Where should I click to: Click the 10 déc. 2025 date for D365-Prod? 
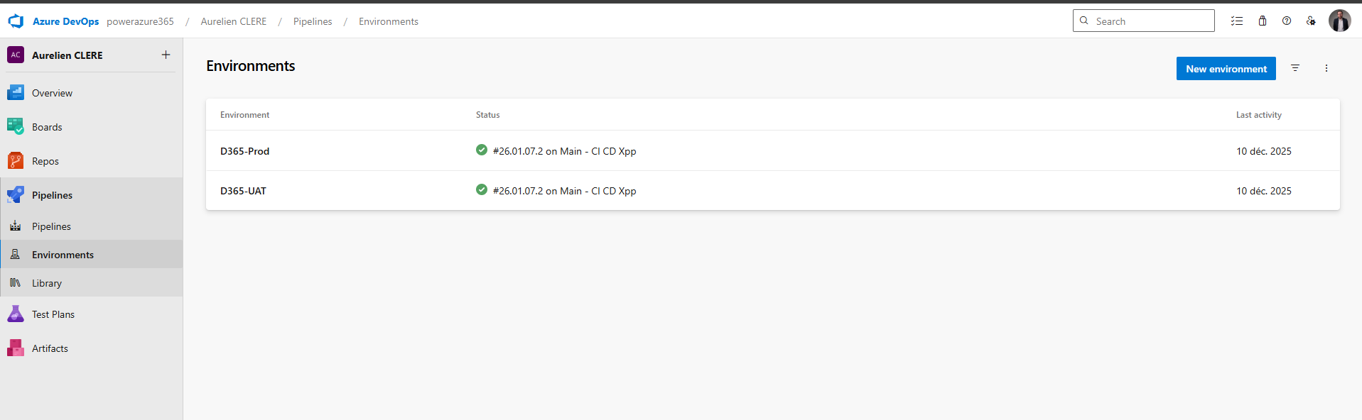pos(1263,151)
